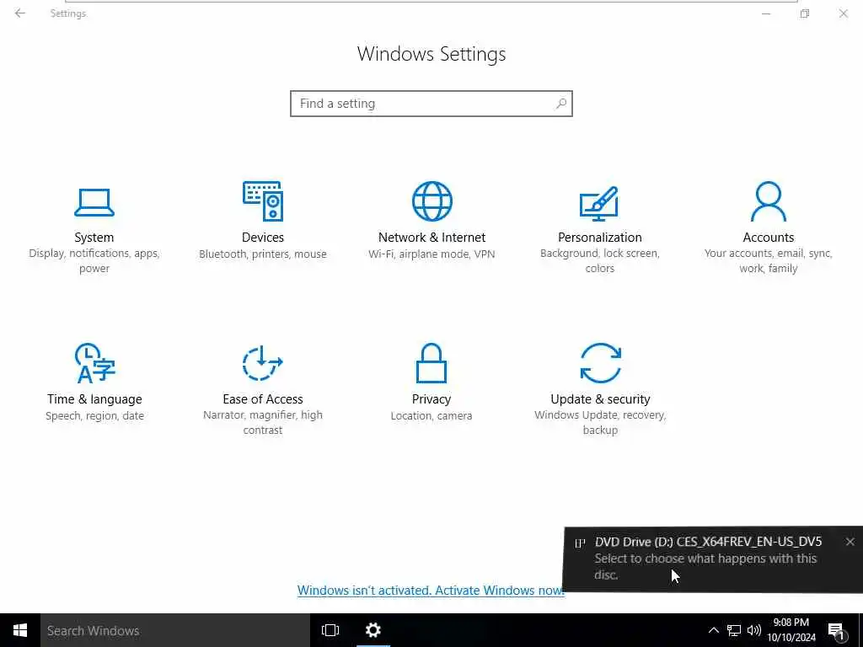Click the Network & Internet heading text

432,237
